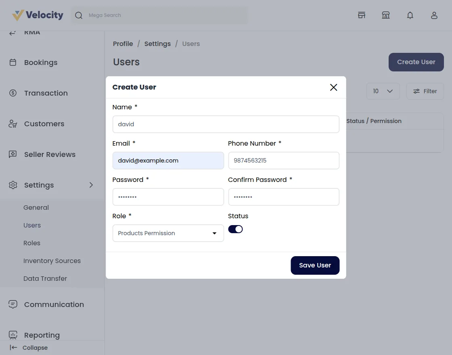Open the profile icon at top right

tap(434, 15)
